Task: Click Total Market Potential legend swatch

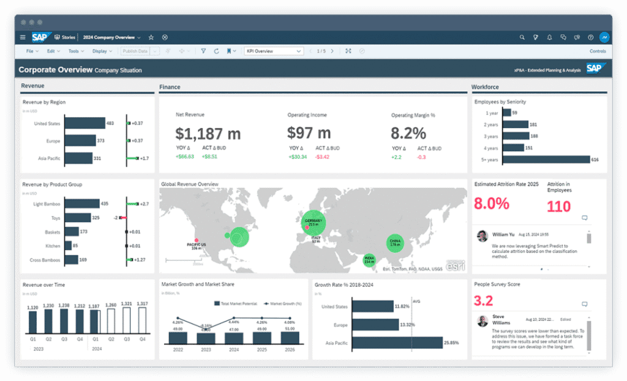Action: point(217,303)
